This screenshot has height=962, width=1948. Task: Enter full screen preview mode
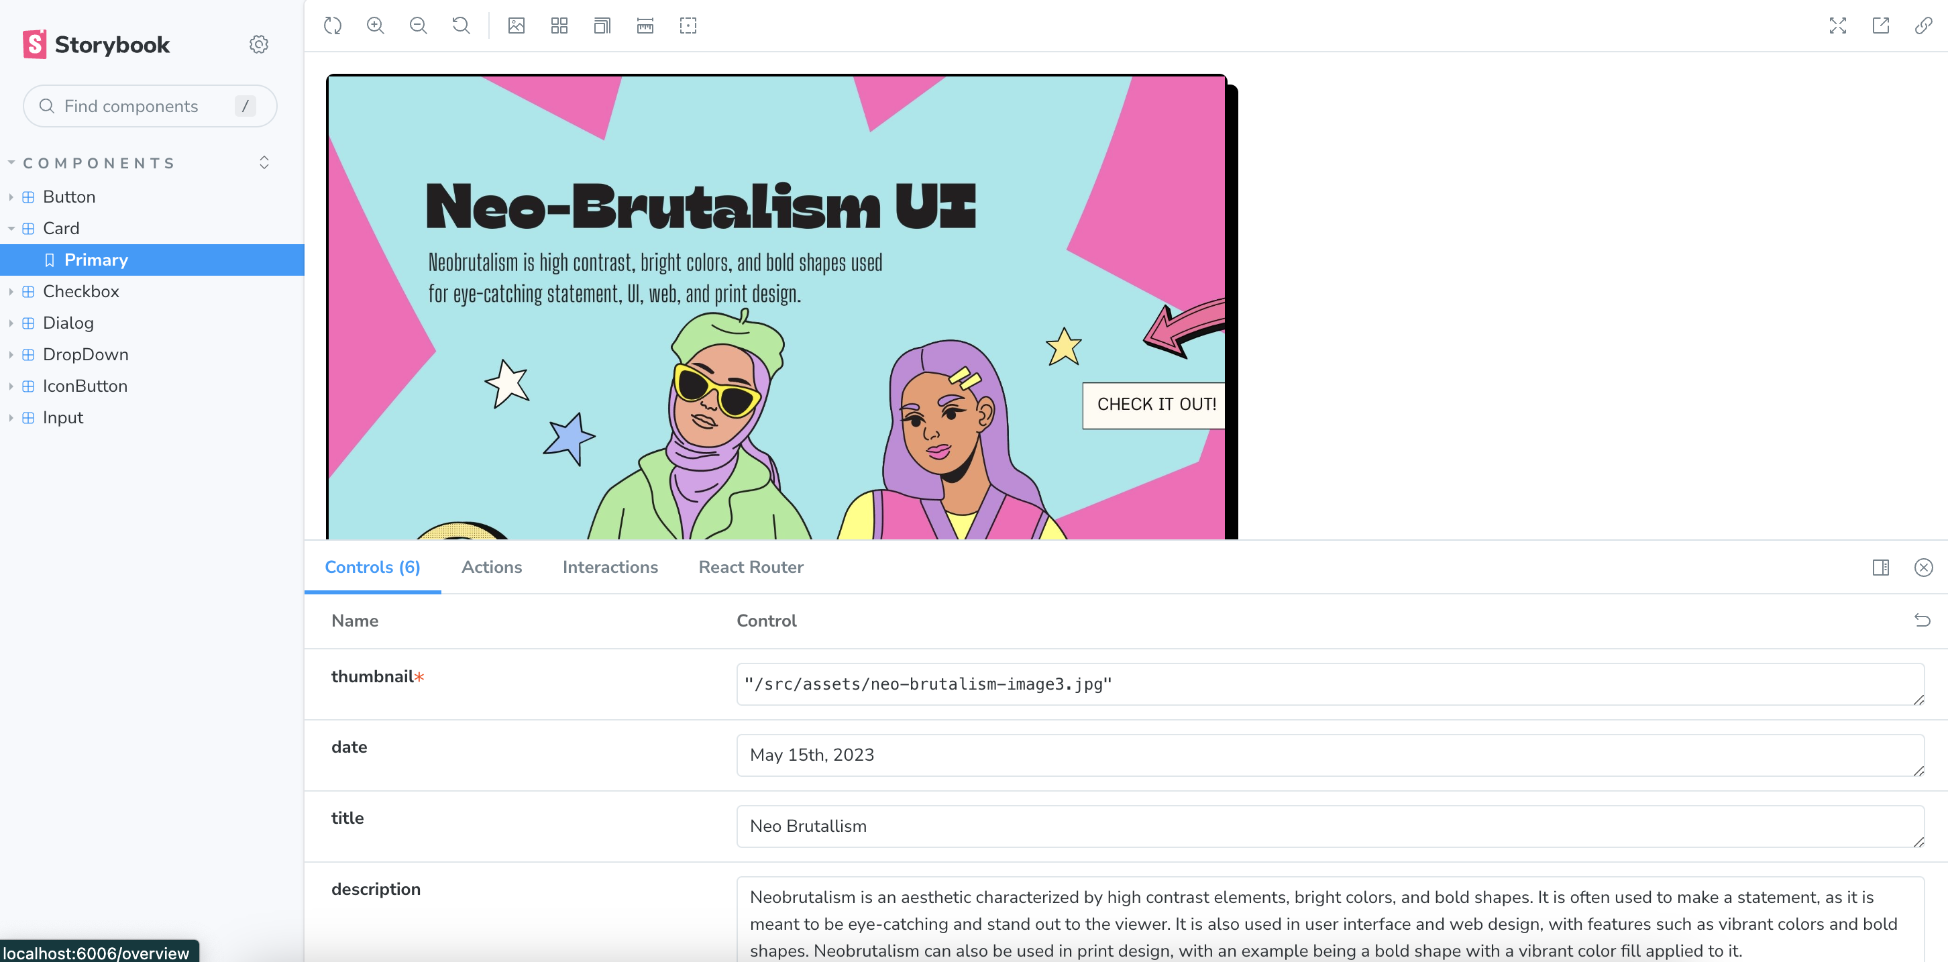1837,25
